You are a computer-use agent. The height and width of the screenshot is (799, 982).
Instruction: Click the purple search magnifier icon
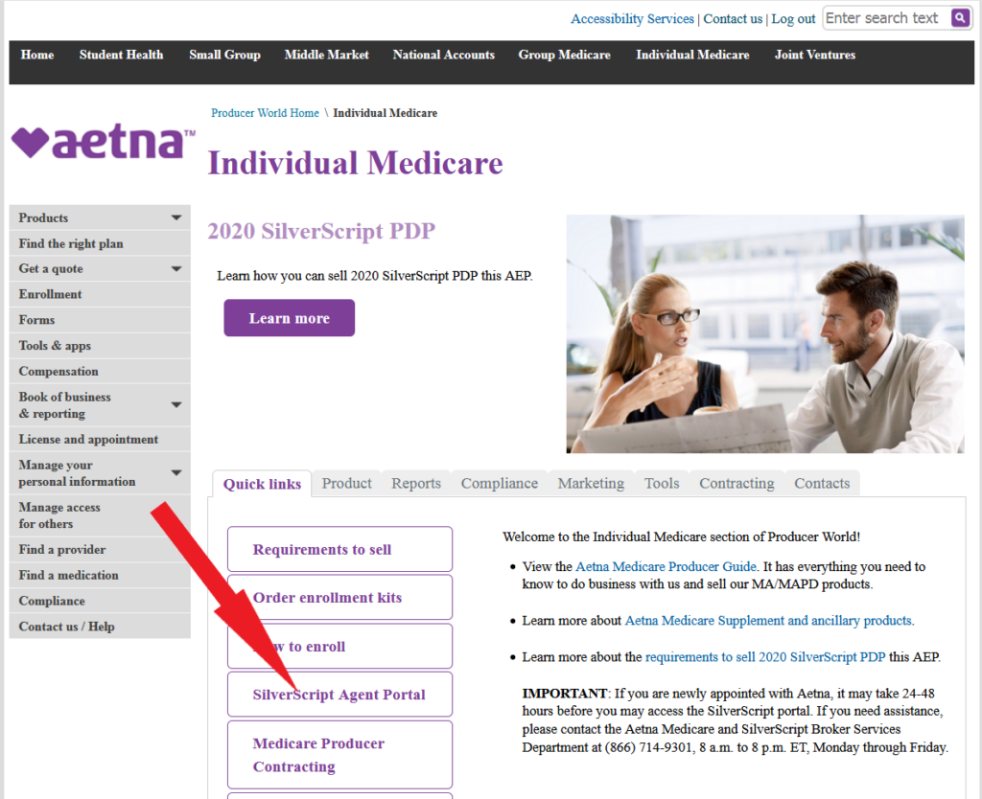[x=960, y=18]
